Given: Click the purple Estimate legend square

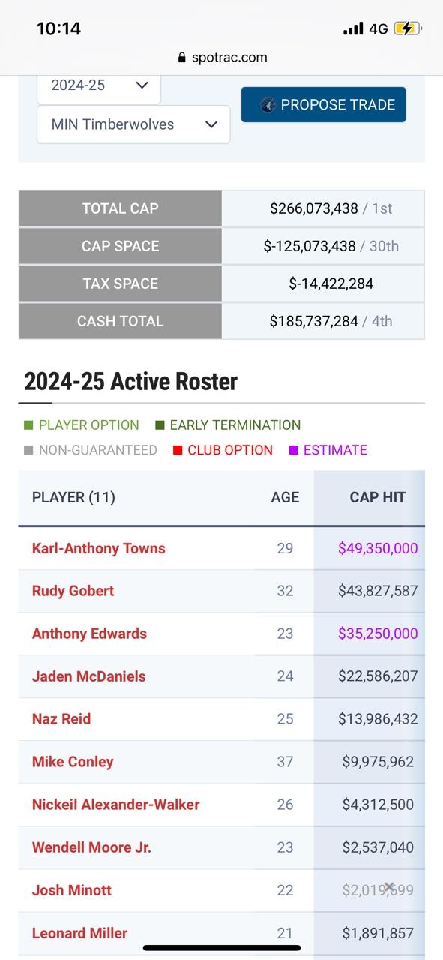Looking at the screenshot, I should pos(294,450).
